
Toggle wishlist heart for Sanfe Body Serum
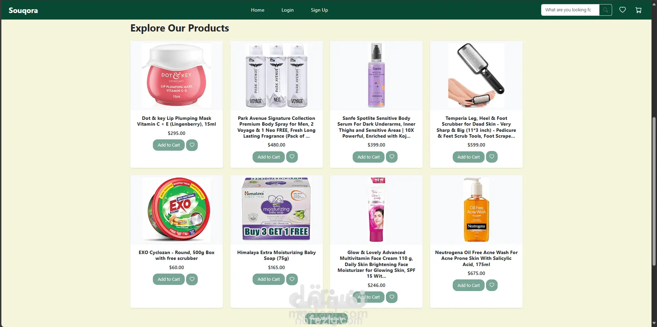(392, 157)
